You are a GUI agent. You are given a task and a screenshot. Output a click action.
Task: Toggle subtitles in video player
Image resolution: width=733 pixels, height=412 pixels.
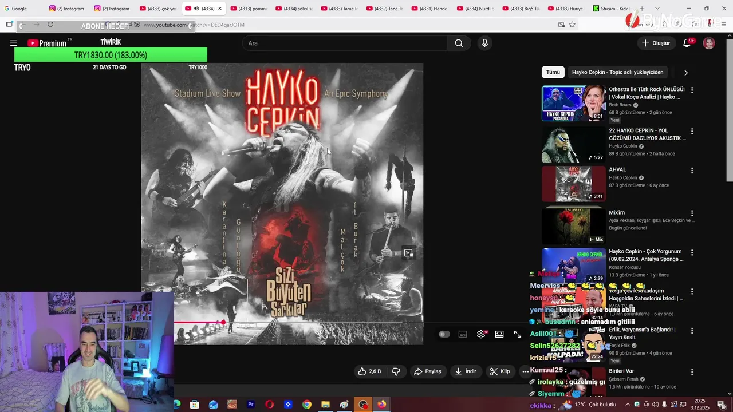coord(463,334)
